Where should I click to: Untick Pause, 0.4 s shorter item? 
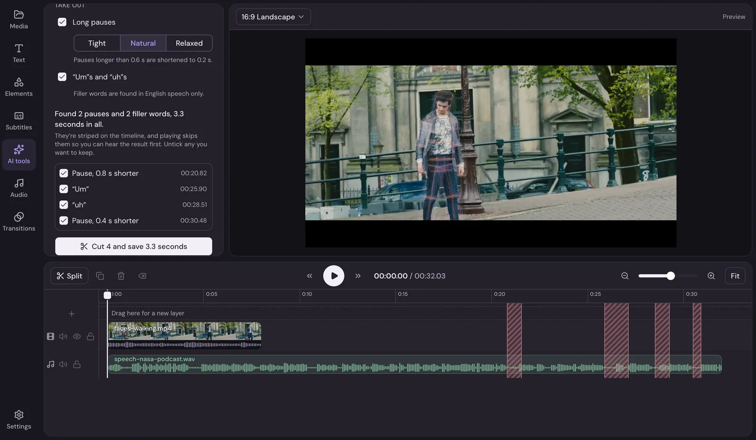[64, 221]
